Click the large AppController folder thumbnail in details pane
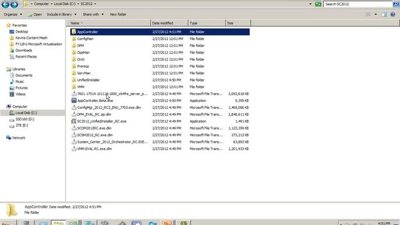This screenshot has height=225, width=400. [12, 210]
